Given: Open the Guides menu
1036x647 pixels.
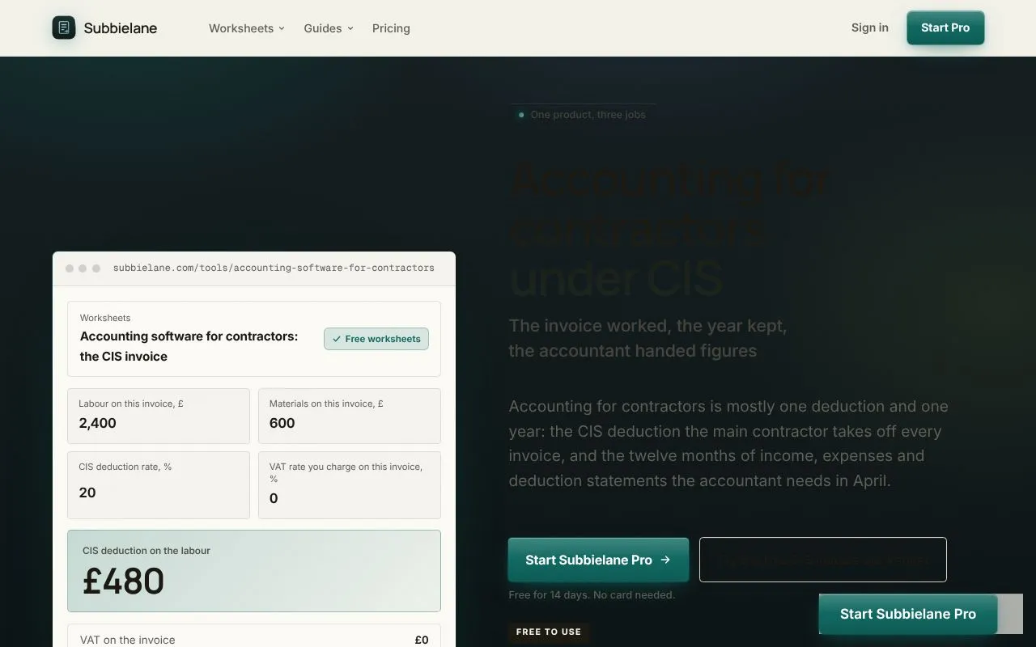Looking at the screenshot, I should 329,28.
